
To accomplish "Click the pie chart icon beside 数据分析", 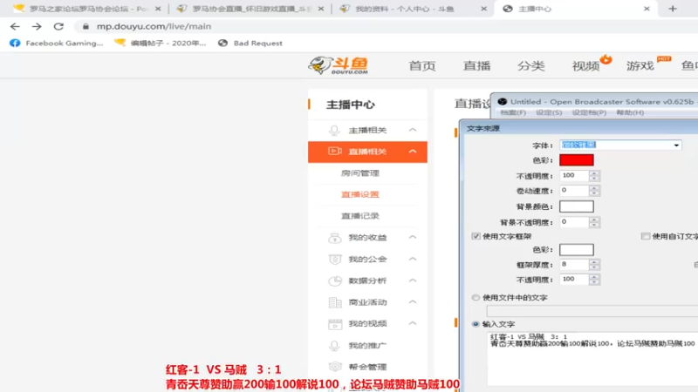I will (x=335, y=280).
